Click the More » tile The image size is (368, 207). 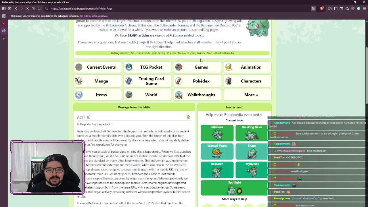click(248, 95)
